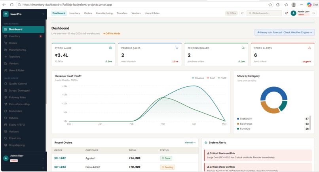Click the Expiry / FEFO calendar icon
This screenshot has height=172, width=319.
pyautogui.click(x=6, y=125)
